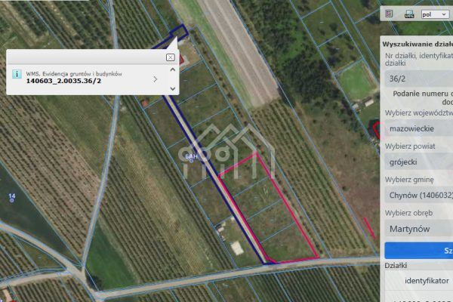The width and height of the screenshot is (453, 302).
Task: Click the blue search button
Action: 419,251
